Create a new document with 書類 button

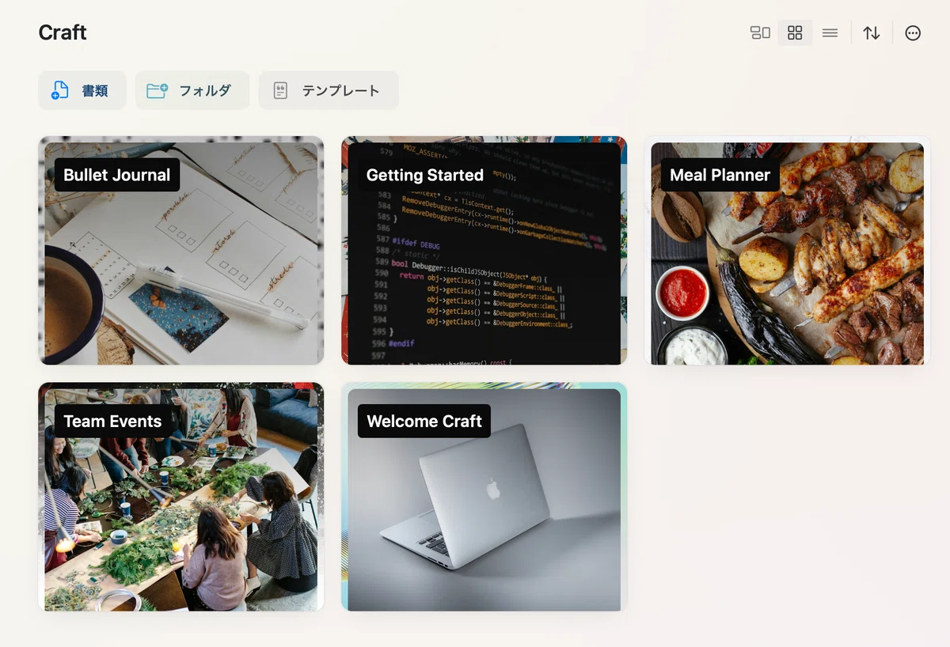click(x=82, y=90)
